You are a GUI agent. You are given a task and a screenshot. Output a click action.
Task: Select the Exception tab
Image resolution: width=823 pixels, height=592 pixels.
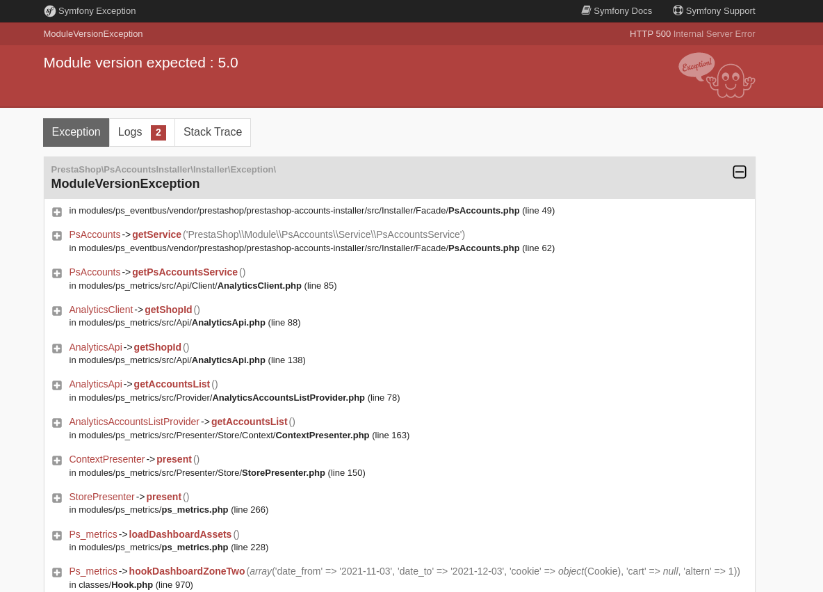coord(76,132)
